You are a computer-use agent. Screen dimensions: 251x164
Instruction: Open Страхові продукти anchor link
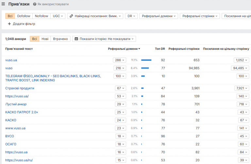pos(20,88)
